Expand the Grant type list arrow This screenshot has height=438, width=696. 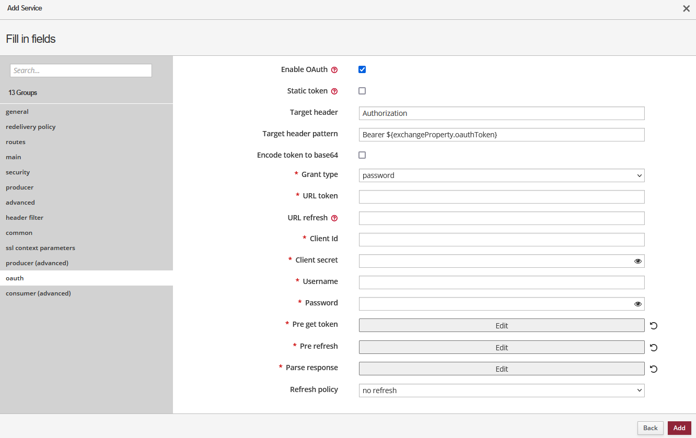pyautogui.click(x=639, y=175)
